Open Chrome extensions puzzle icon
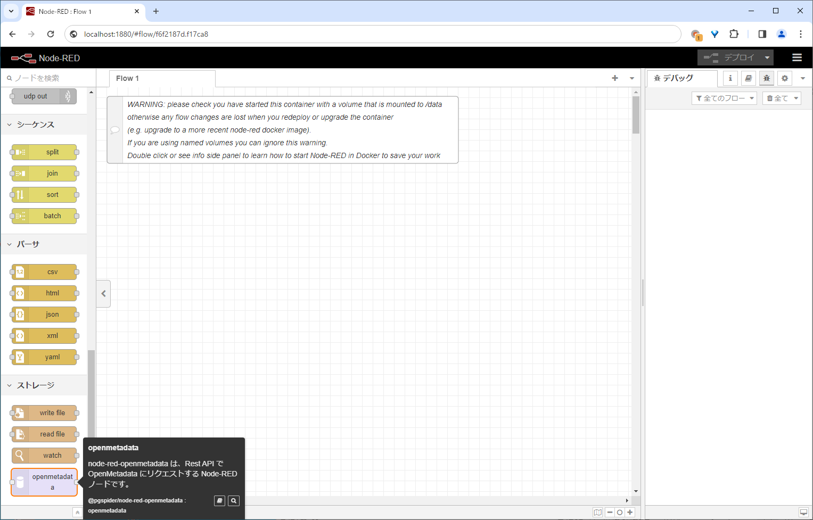 click(x=734, y=34)
